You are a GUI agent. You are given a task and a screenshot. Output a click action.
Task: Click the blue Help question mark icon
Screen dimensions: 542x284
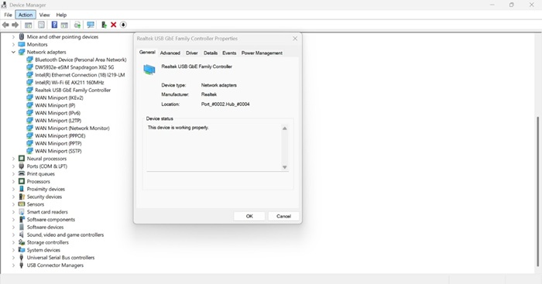[54, 25]
